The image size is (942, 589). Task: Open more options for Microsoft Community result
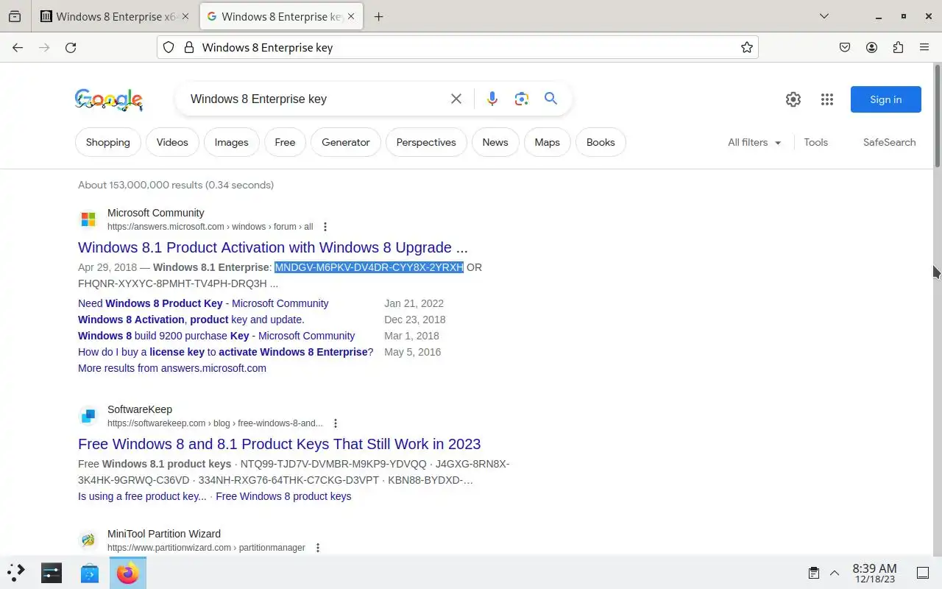point(325,227)
